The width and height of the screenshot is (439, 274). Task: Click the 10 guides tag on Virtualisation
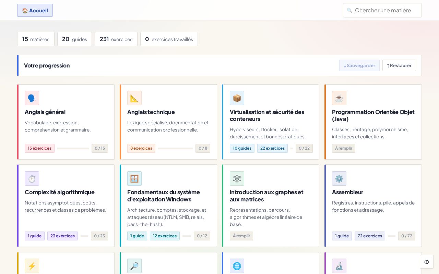point(242,148)
